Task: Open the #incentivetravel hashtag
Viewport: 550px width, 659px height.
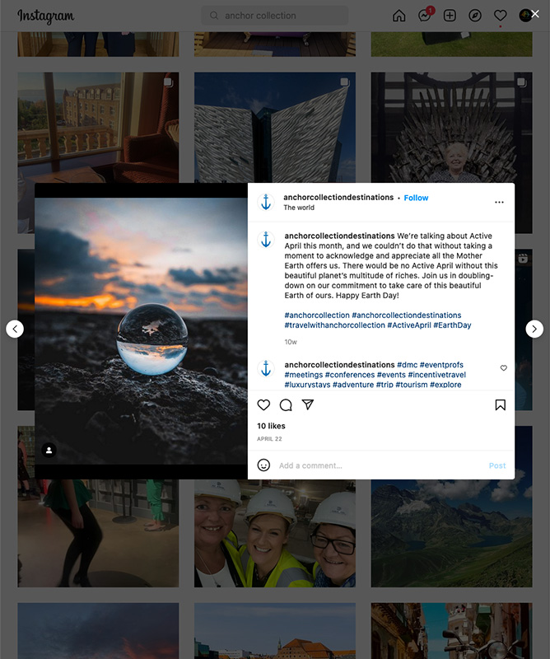Action: click(x=436, y=375)
